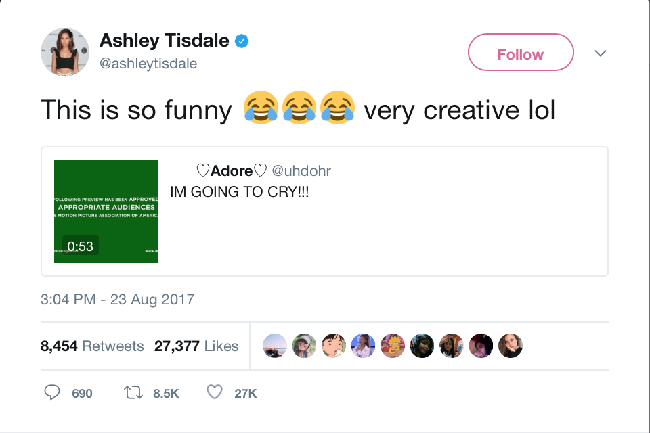The image size is (650, 433).
Task: Click the reply speech bubble icon
Action: [x=52, y=392]
